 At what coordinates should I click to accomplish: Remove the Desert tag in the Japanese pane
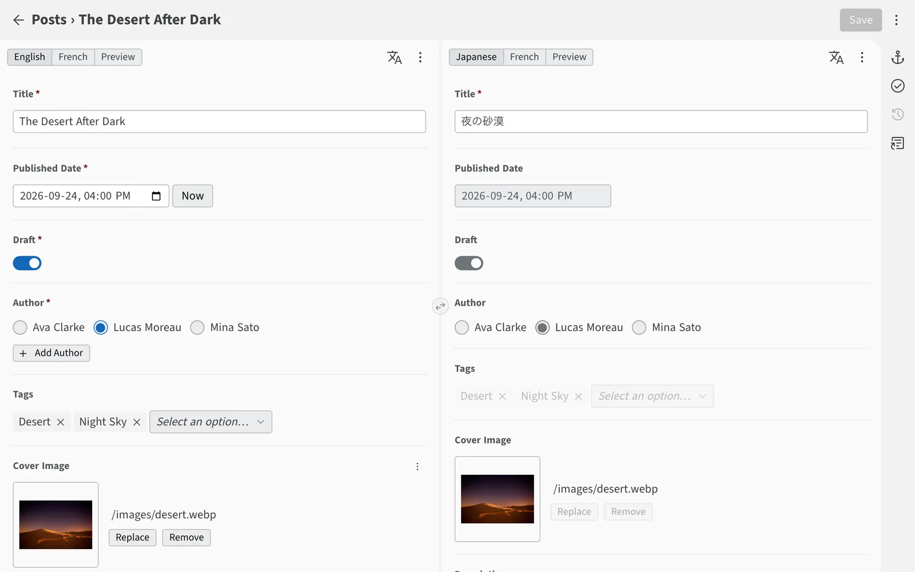pyautogui.click(x=502, y=396)
